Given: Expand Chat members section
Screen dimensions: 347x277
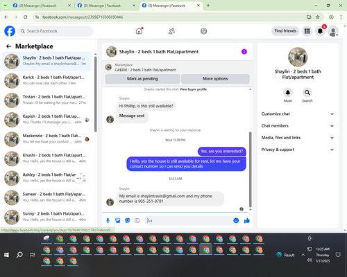Looking at the screenshot, I should tap(298, 126).
